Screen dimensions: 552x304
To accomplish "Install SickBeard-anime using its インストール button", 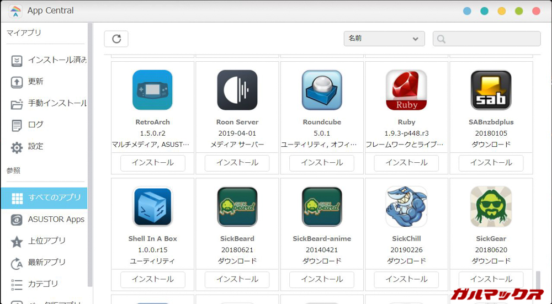I will (322, 279).
